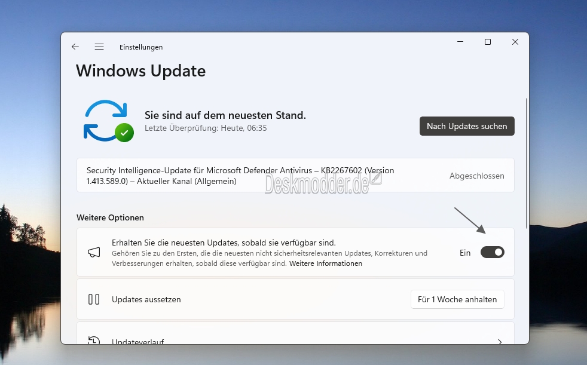587x365 pixels.
Task: Click the Updates aussetzen label
Action: (x=146, y=299)
